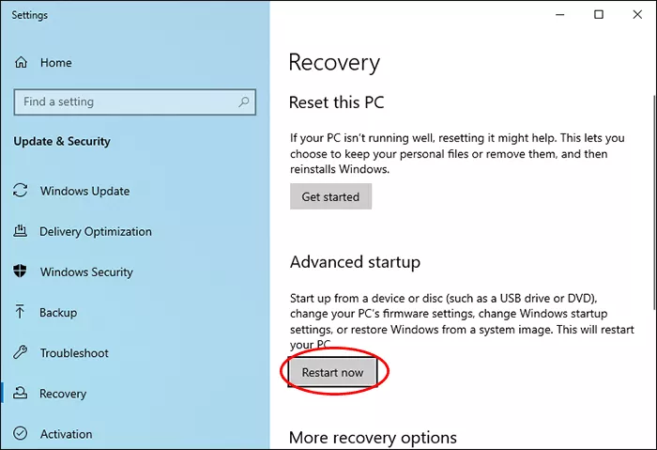The width and height of the screenshot is (657, 450).
Task: Click the Backup arrow icon
Action: click(x=21, y=312)
